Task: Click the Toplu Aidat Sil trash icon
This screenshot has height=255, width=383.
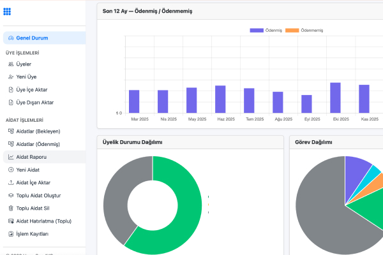Action: pyautogui.click(x=11, y=208)
